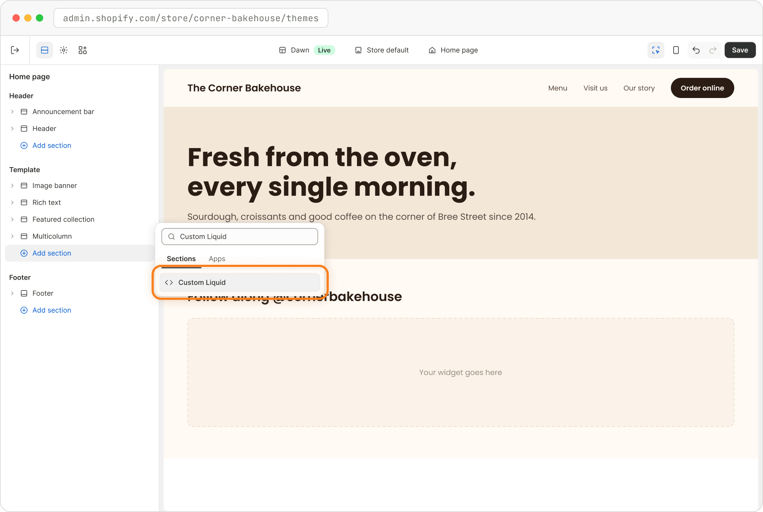
Task: Click Our story in preview navigation
Action: tap(639, 88)
